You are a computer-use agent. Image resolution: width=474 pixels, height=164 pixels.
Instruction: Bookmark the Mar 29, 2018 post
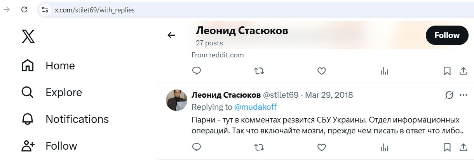click(447, 147)
